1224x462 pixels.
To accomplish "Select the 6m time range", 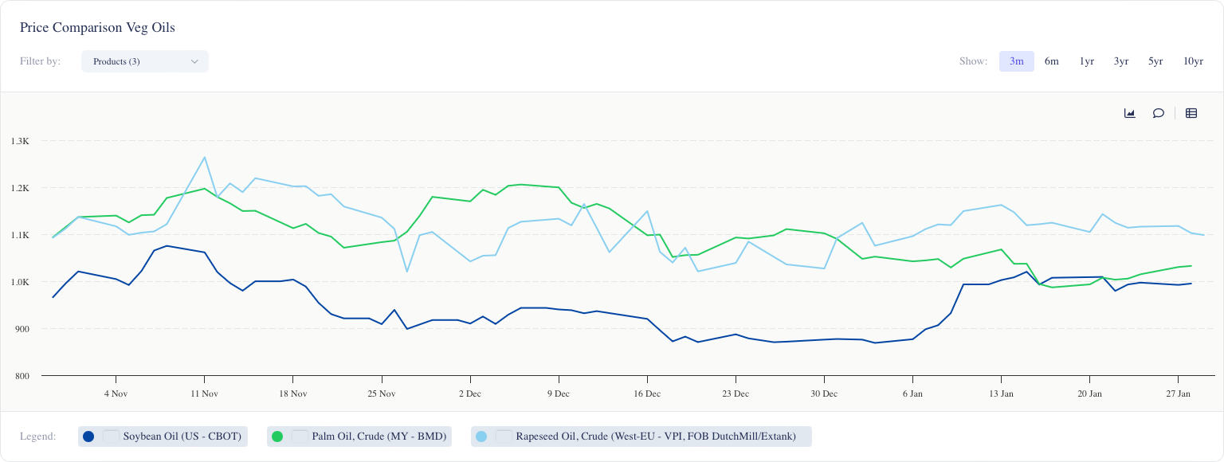I will 1051,61.
